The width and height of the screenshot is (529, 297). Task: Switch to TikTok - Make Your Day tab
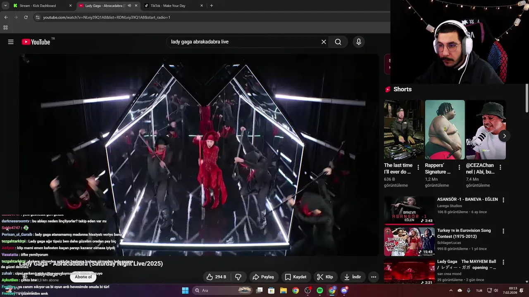tap(174, 6)
